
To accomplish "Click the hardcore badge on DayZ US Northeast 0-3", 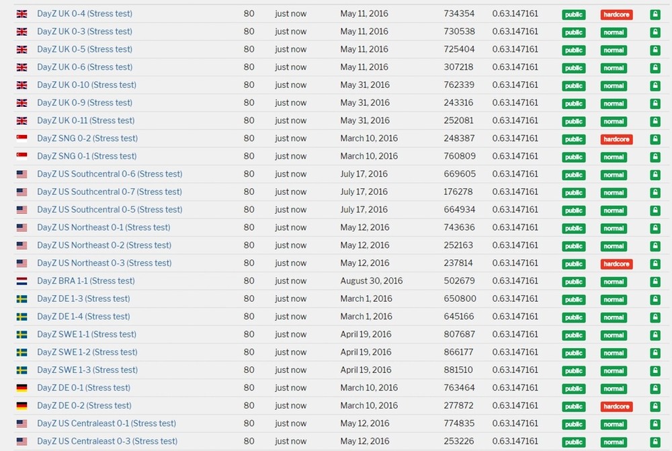I will (616, 264).
